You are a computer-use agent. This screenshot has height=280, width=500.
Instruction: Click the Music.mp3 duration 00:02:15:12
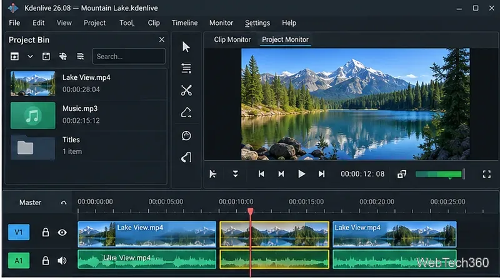coord(81,121)
